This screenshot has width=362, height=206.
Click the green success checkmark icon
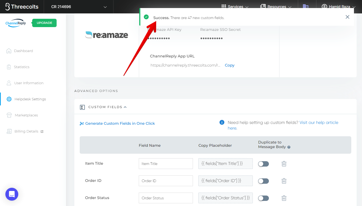[x=146, y=17]
